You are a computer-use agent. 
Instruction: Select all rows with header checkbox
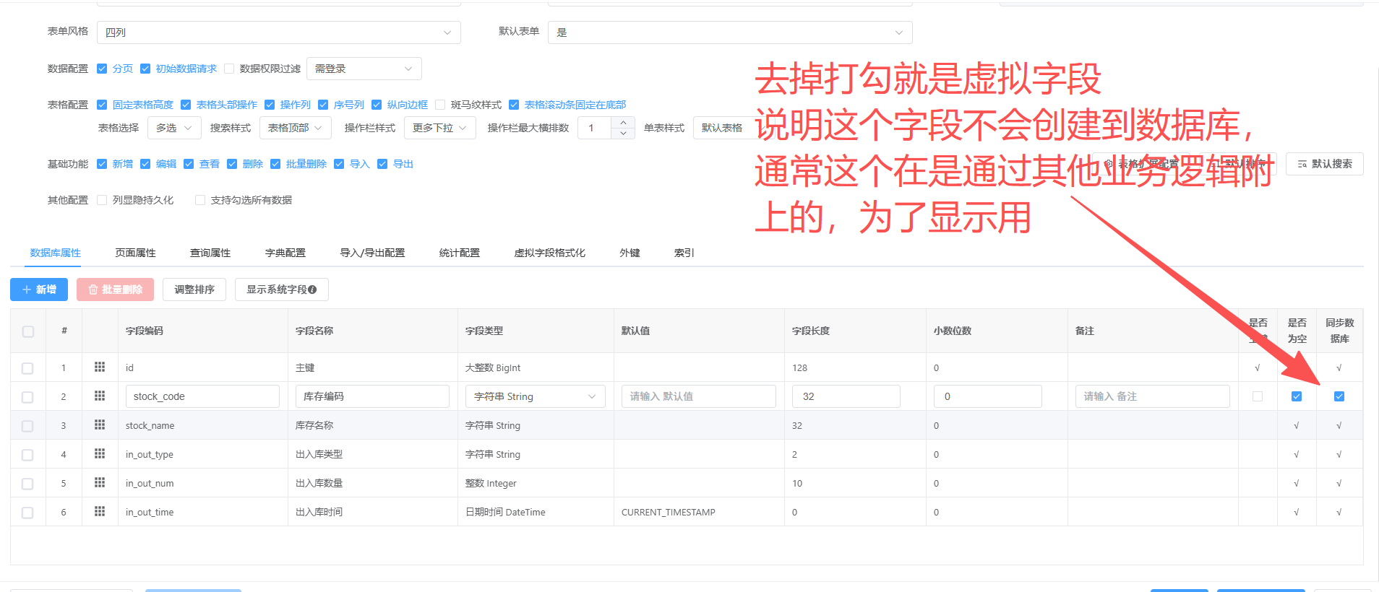(x=28, y=331)
